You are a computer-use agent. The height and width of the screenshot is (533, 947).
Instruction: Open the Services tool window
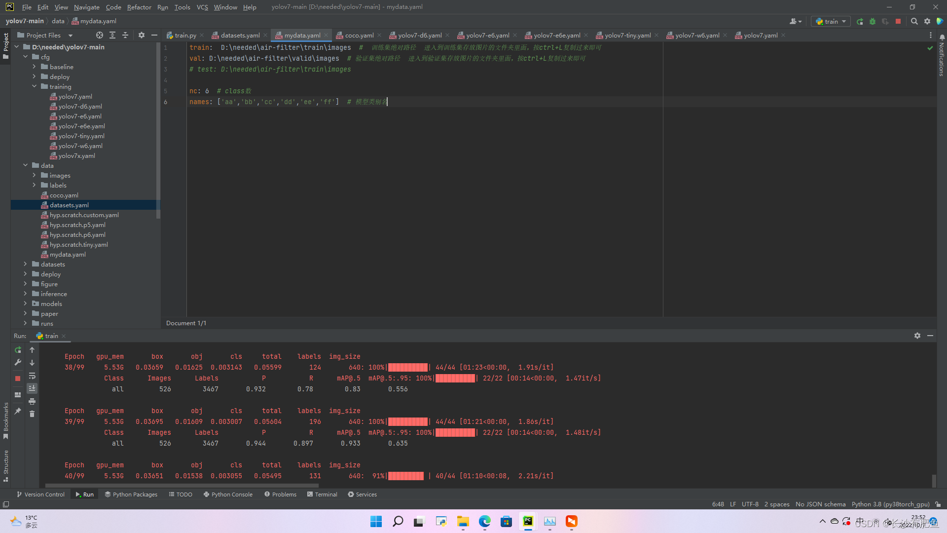[x=362, y=494]
